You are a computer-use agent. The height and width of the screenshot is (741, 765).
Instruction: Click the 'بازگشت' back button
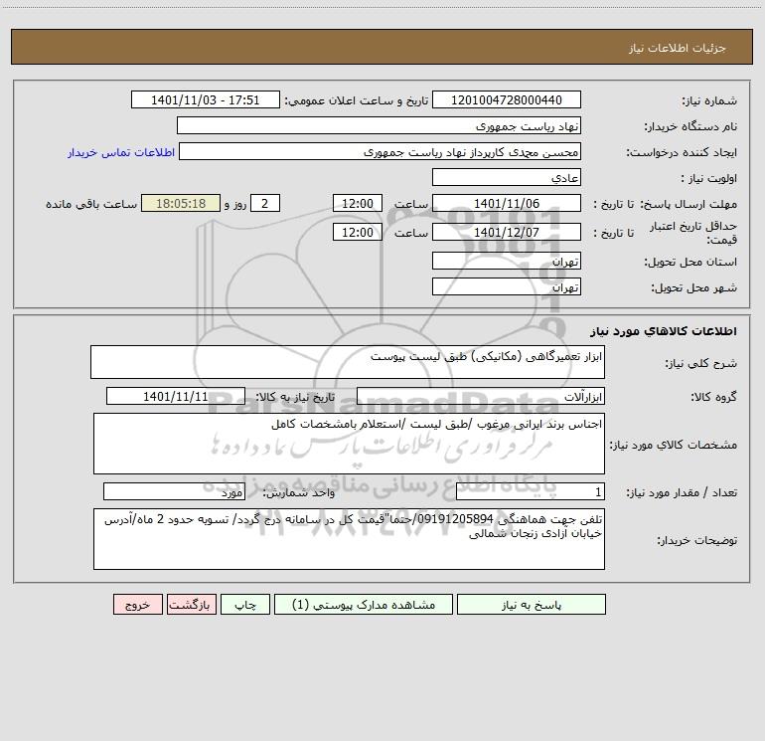pyautogui.click(x=191, y=604)
